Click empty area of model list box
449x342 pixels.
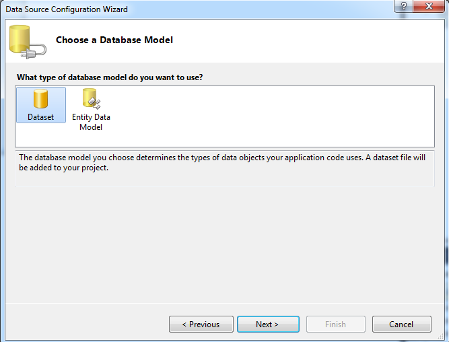pyautogui.click(x=272, y=116)
